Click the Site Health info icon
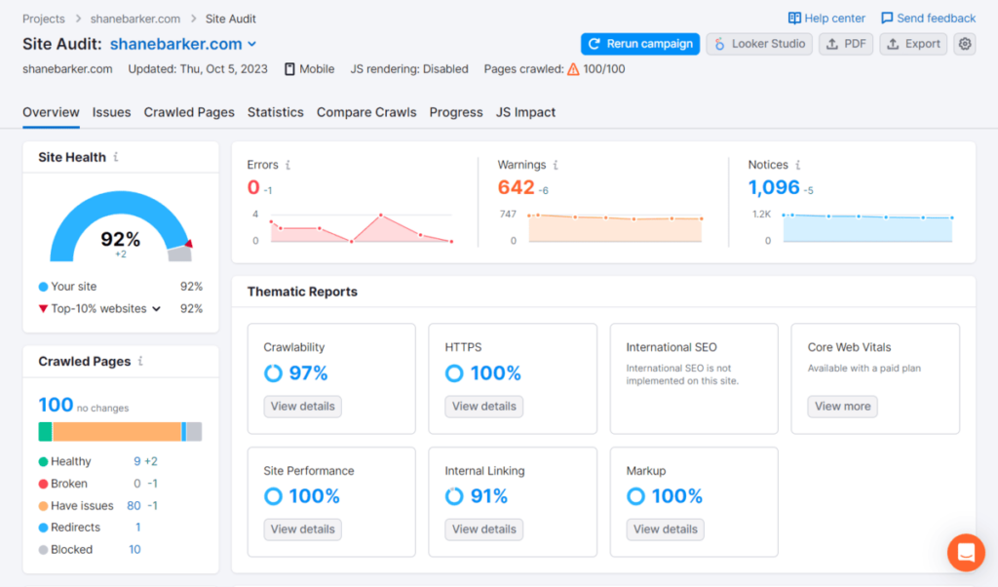 point(116,157)
